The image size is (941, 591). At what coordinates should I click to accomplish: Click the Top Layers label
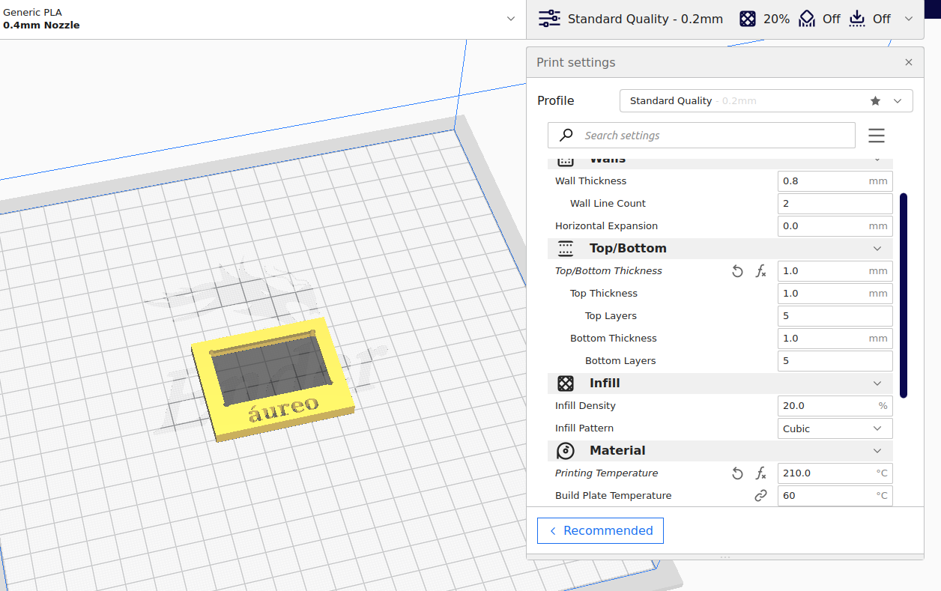point(611,315)
